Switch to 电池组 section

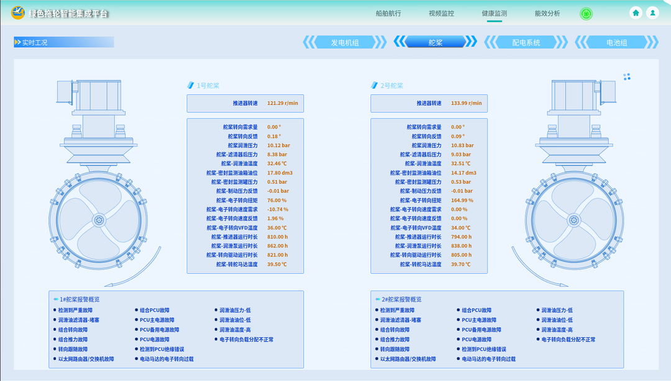(x=616, y=42)
